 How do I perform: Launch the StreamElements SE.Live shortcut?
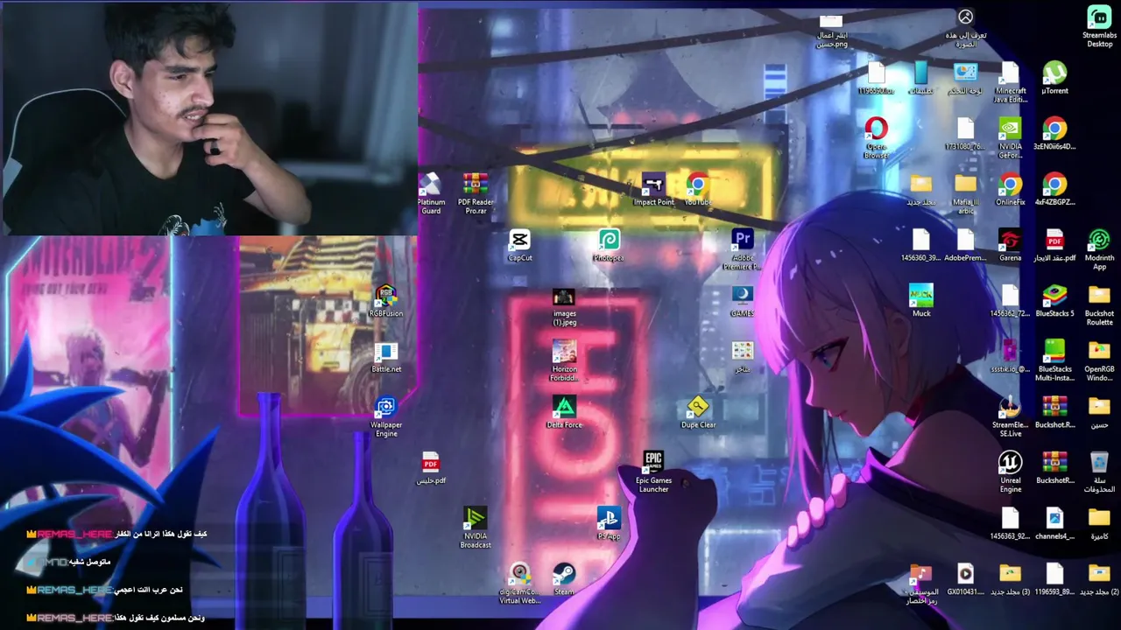pos(1010,416)
